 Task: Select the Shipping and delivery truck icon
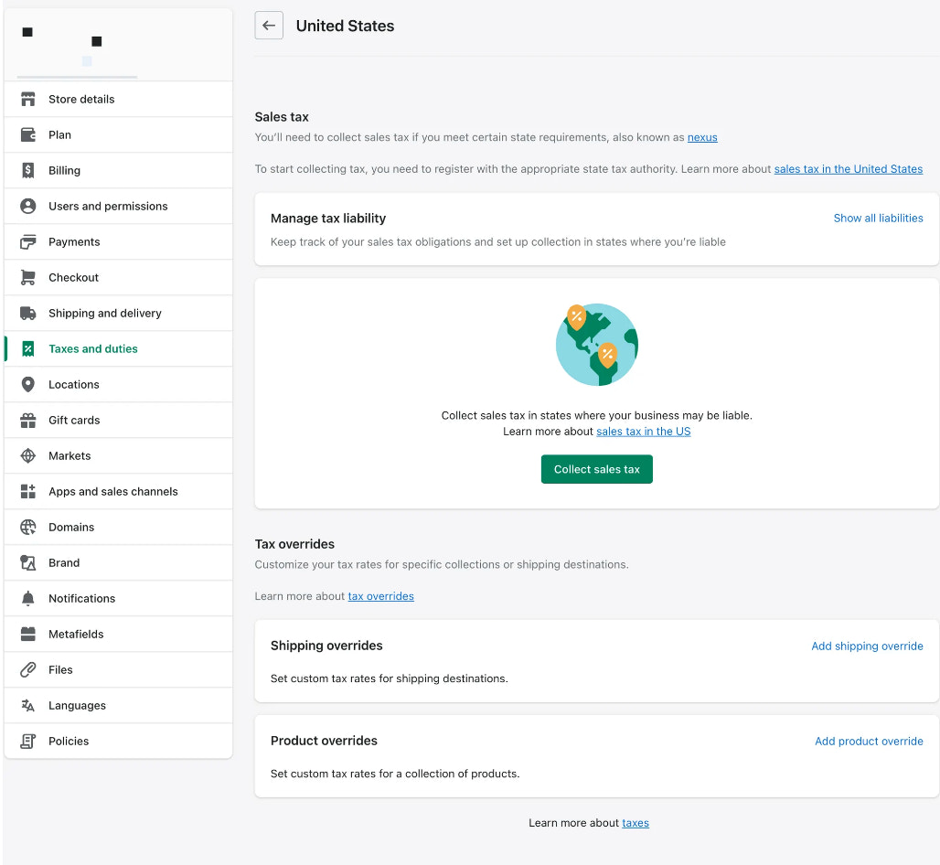(28, 313)
